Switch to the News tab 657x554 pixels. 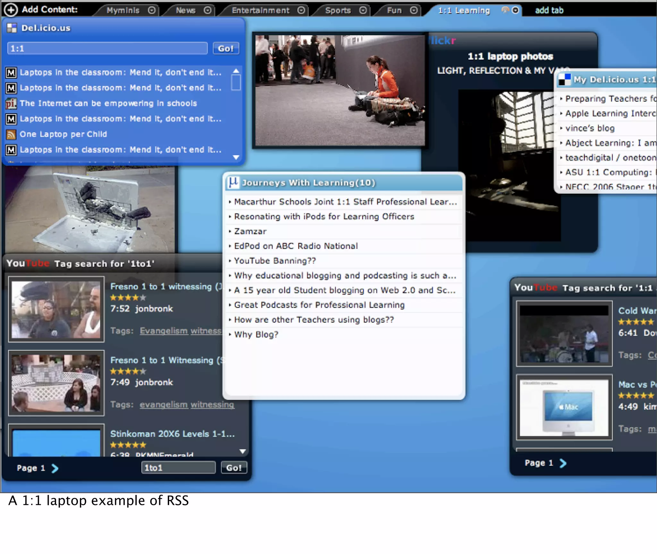pyautogui.click(x=185, y=10)
